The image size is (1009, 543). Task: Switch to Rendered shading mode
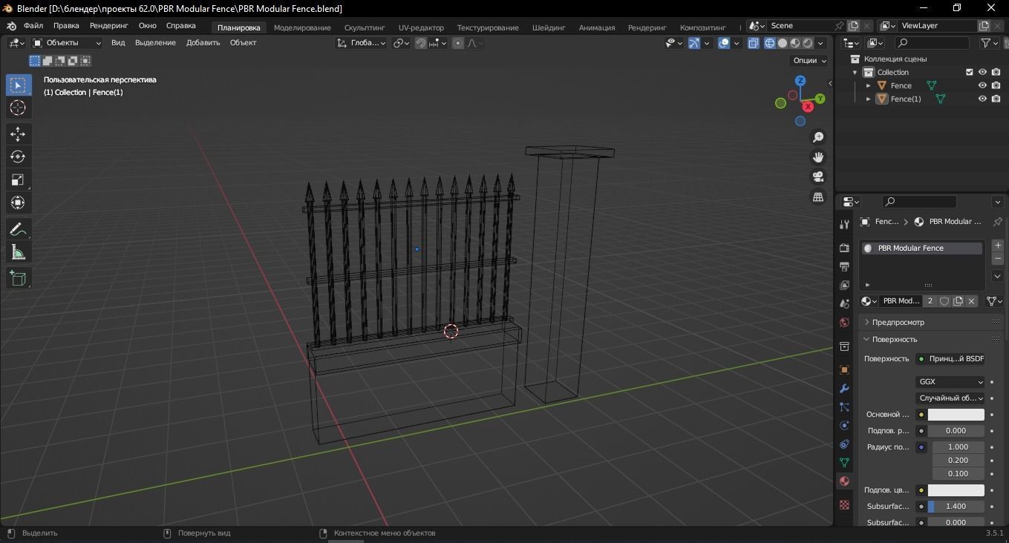(x=808, y=43)
